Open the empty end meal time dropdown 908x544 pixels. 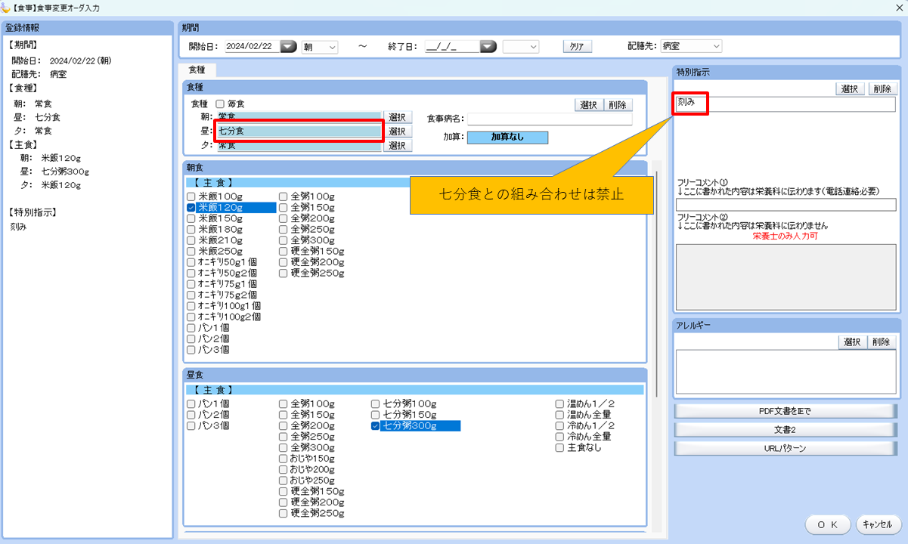pos(520,46)
